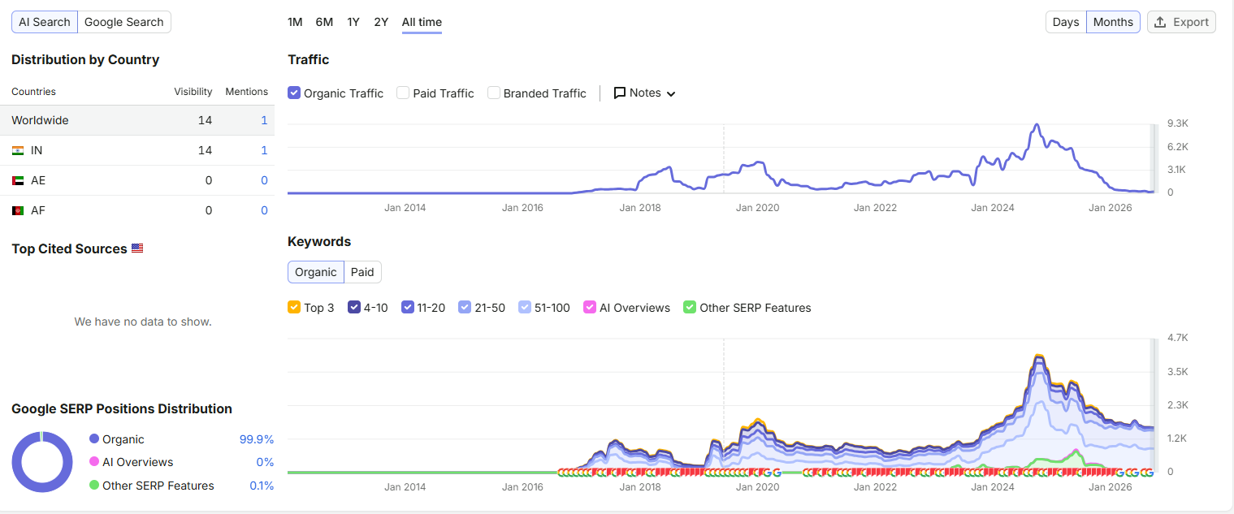Open the Other SERP Features 0.1% link
The image size is (1234, 514).
[262, 486]
